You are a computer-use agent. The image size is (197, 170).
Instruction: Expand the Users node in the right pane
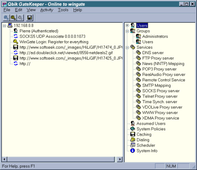(127, 25)
